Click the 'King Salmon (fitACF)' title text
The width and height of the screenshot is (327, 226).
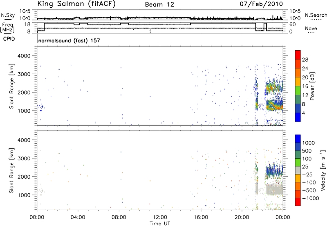(76, 4)
